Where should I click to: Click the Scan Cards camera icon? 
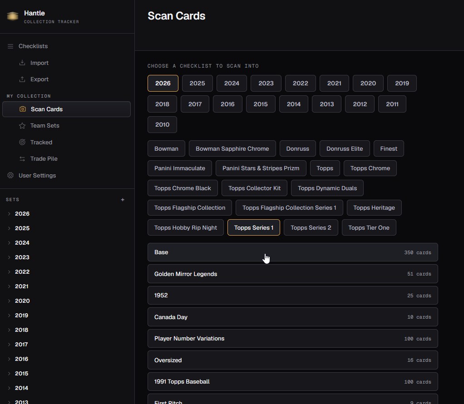tap(23, 109)
